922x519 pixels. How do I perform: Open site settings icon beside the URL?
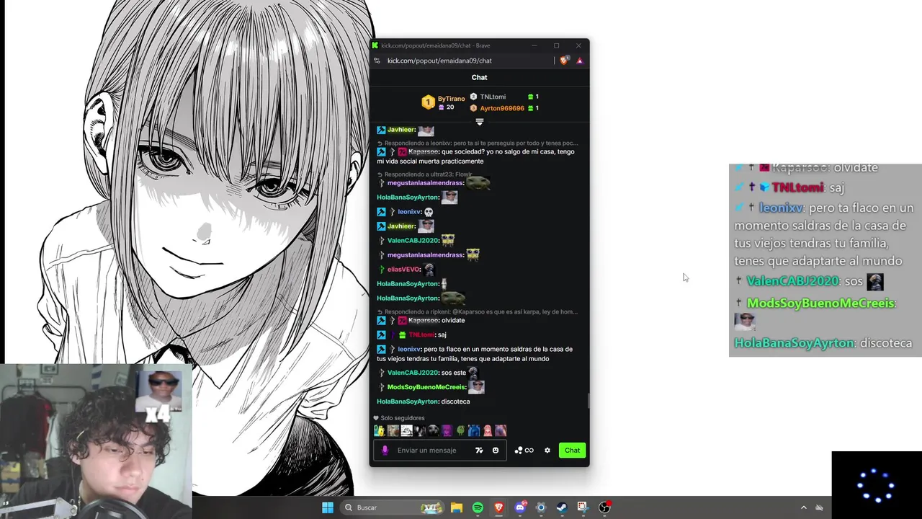[377, 61]
